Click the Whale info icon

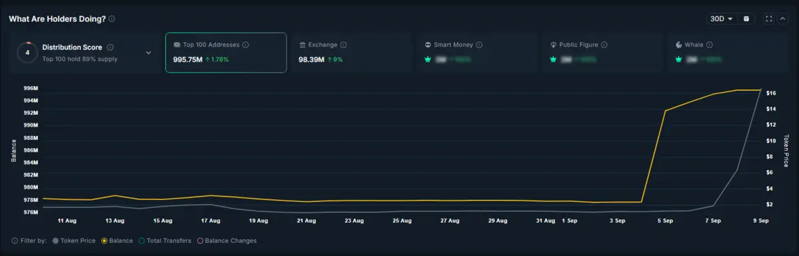(709, 45)
